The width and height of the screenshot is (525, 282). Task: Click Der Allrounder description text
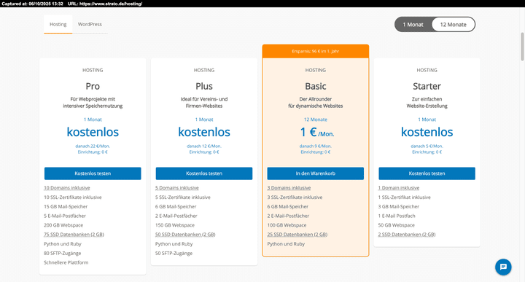(x=316, y=102)
